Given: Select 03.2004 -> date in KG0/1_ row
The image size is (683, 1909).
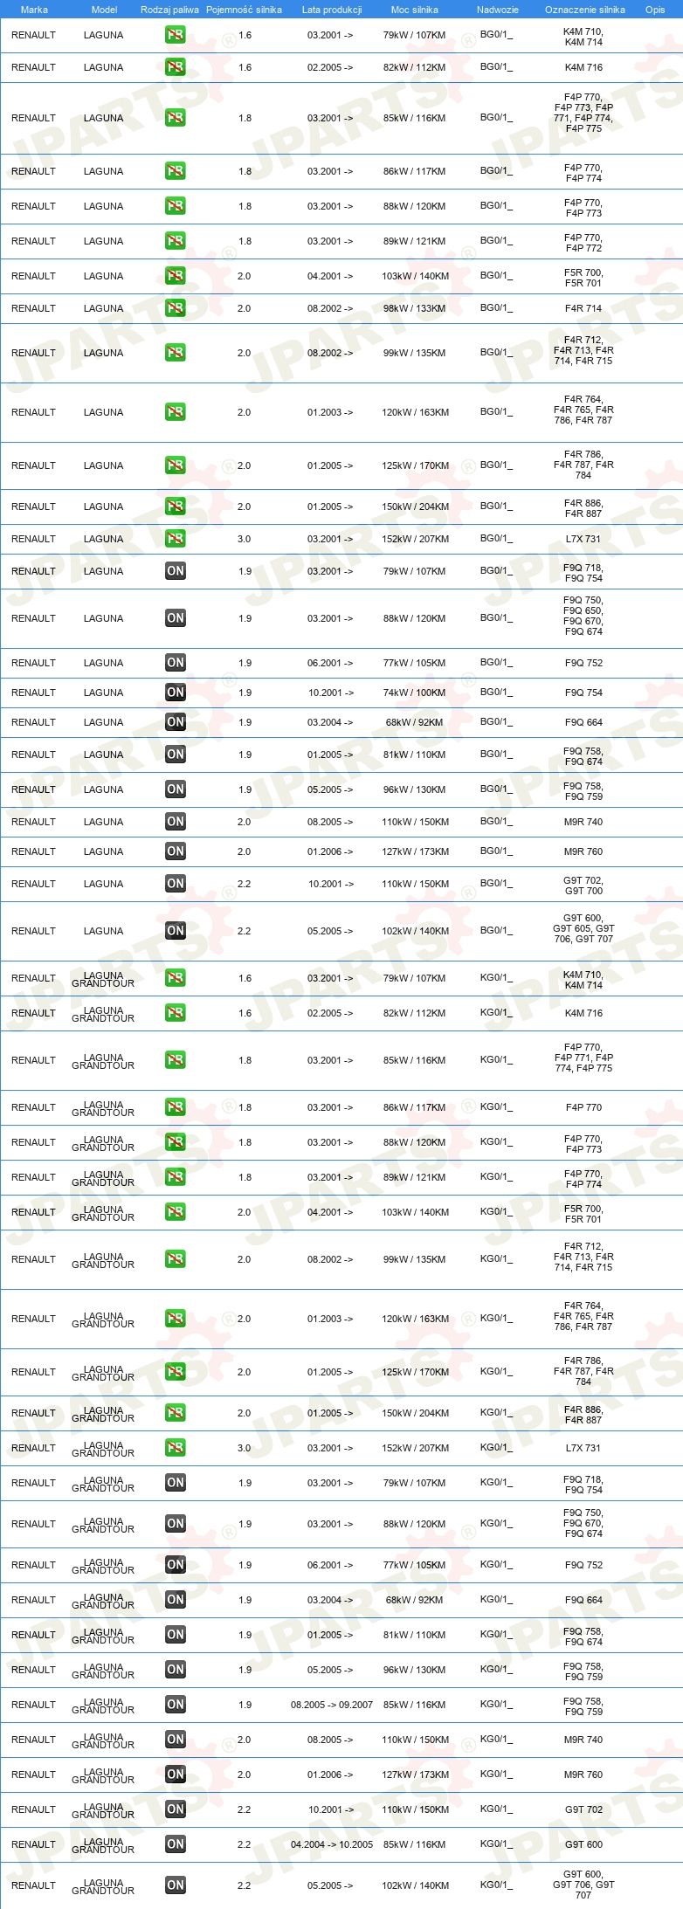Looking at the screenshot, I should [330, 1600].
